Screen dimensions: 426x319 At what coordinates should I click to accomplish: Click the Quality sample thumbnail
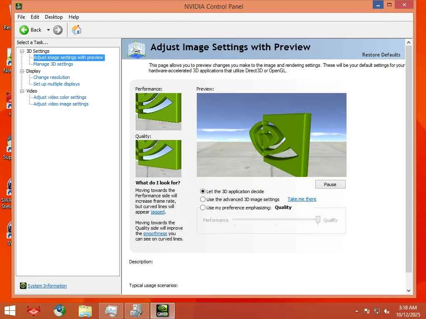coord(159,158)
